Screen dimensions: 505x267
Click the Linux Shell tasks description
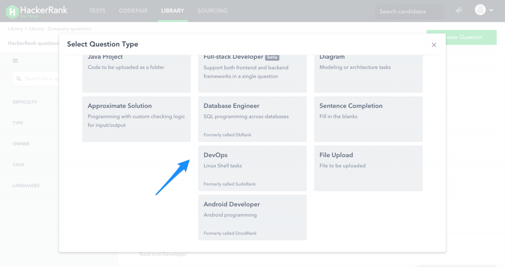point(222,166)
